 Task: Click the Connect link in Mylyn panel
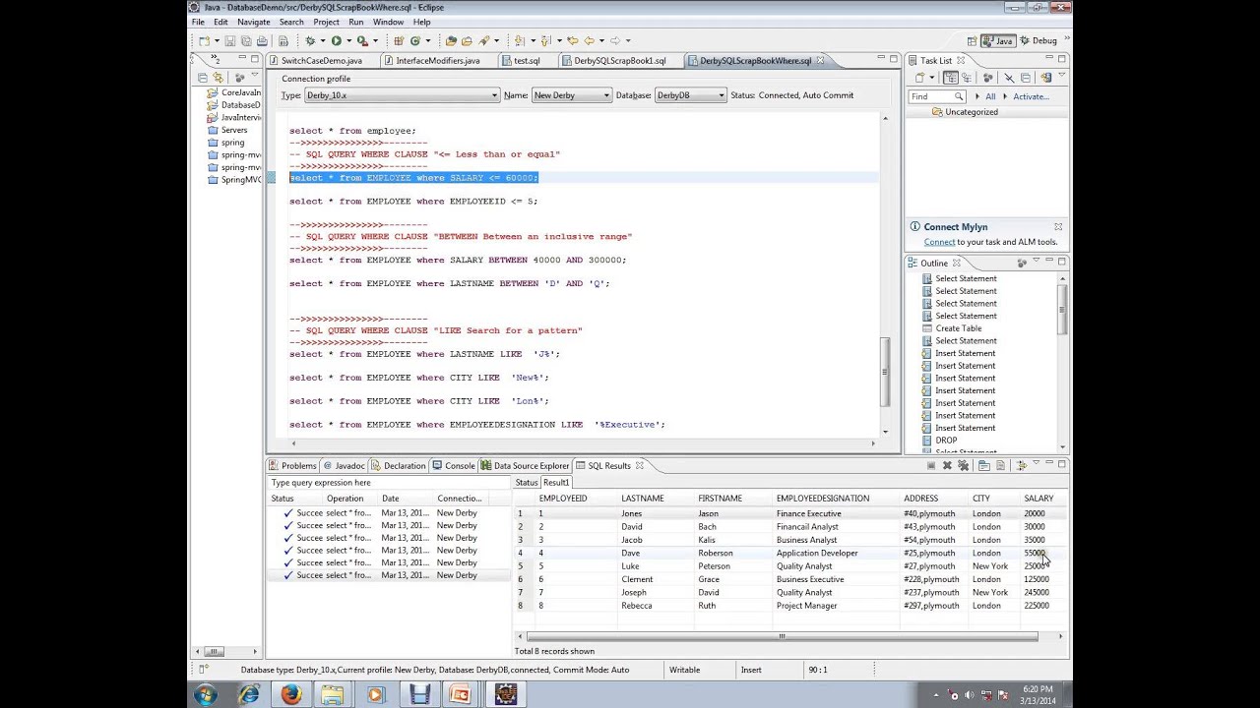pyautogui.click(x=939, y=242)
